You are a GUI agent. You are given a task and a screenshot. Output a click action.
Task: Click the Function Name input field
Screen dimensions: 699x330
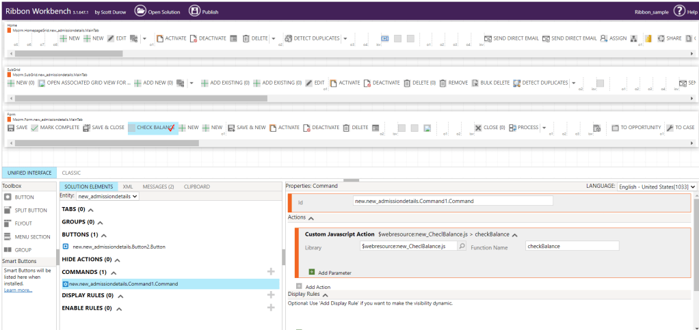572,246
